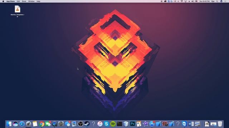Open the Notes app in the Dock
Viewport: 229px width, 128px height.
point(35,124)
